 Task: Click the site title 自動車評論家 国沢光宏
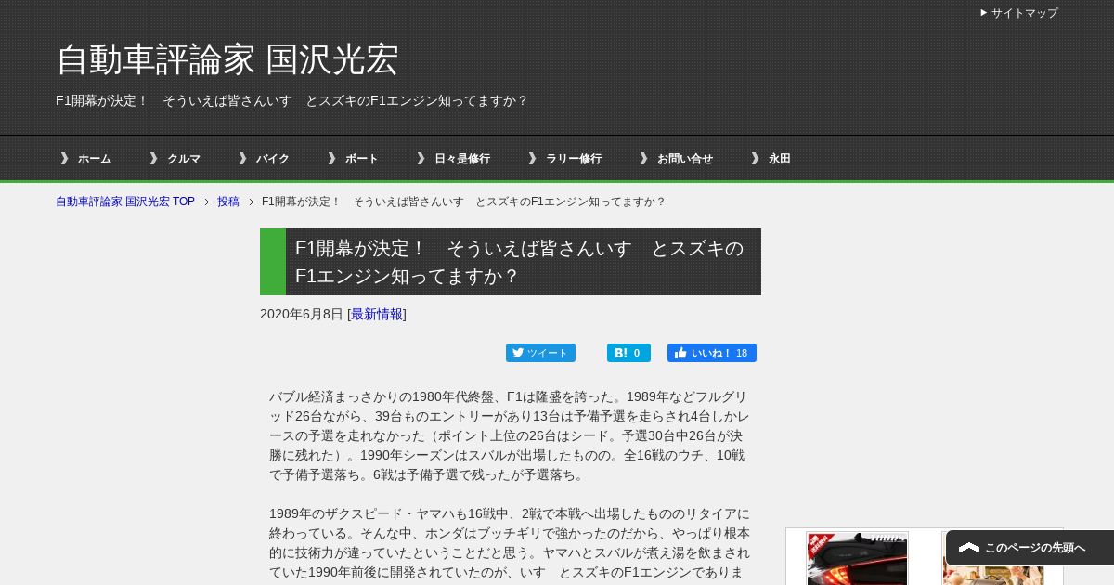(227, 59)
